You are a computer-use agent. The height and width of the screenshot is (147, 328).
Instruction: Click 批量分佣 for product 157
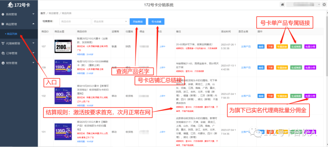310,46
